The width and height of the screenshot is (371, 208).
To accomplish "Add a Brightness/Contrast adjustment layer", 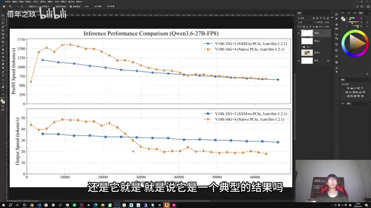I will tap(348, 88).
